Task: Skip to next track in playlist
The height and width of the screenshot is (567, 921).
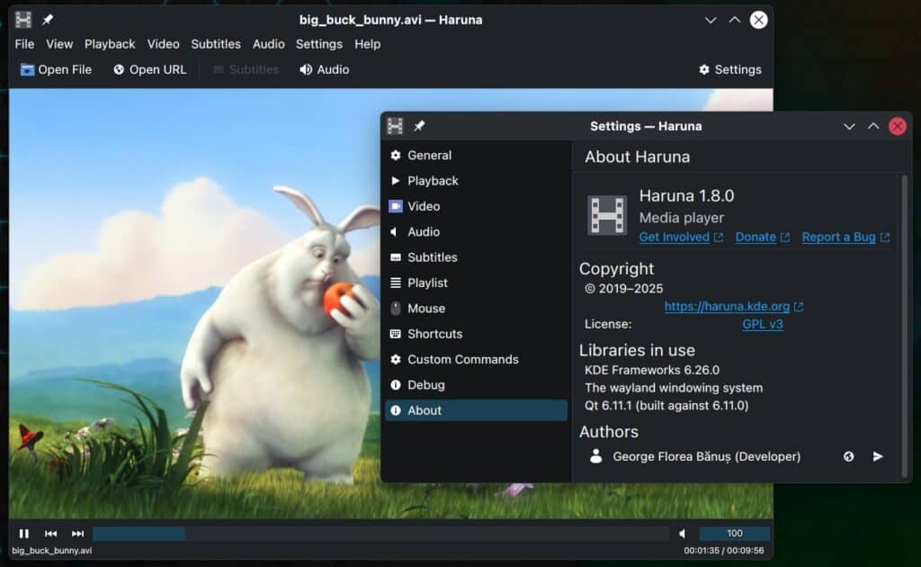Action: (x=77, y=534)
